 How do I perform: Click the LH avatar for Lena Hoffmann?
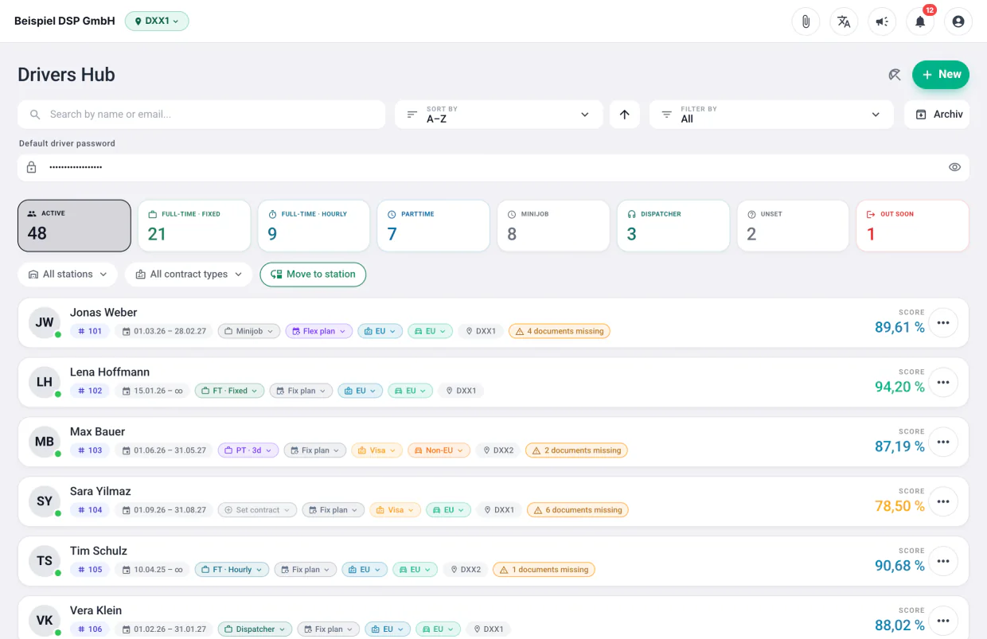coord(45,382)
